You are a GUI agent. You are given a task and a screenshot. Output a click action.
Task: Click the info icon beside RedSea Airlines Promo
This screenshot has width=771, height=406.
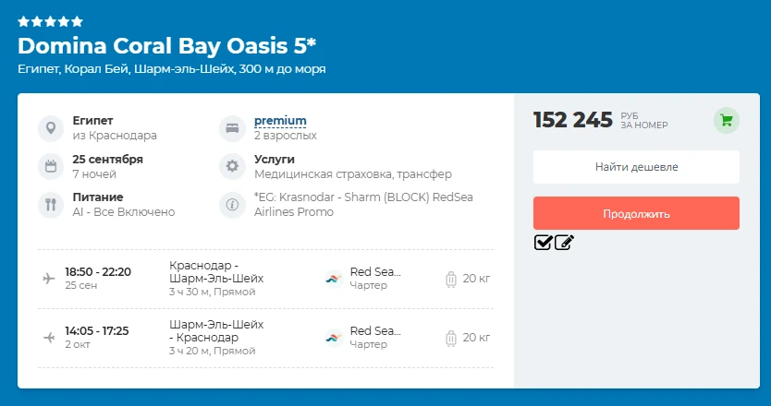(x=232, y=205)
